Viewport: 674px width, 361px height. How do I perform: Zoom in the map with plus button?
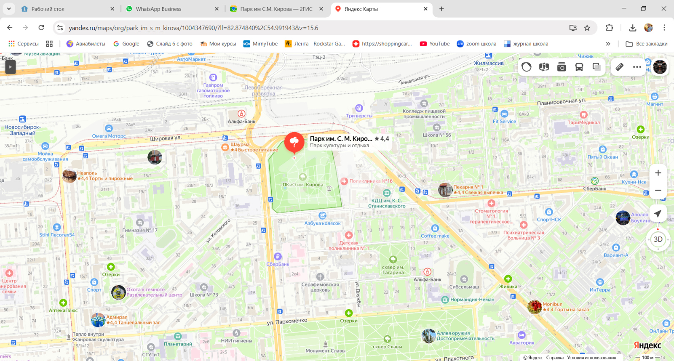pyautogui.click(x=658, y=173)
